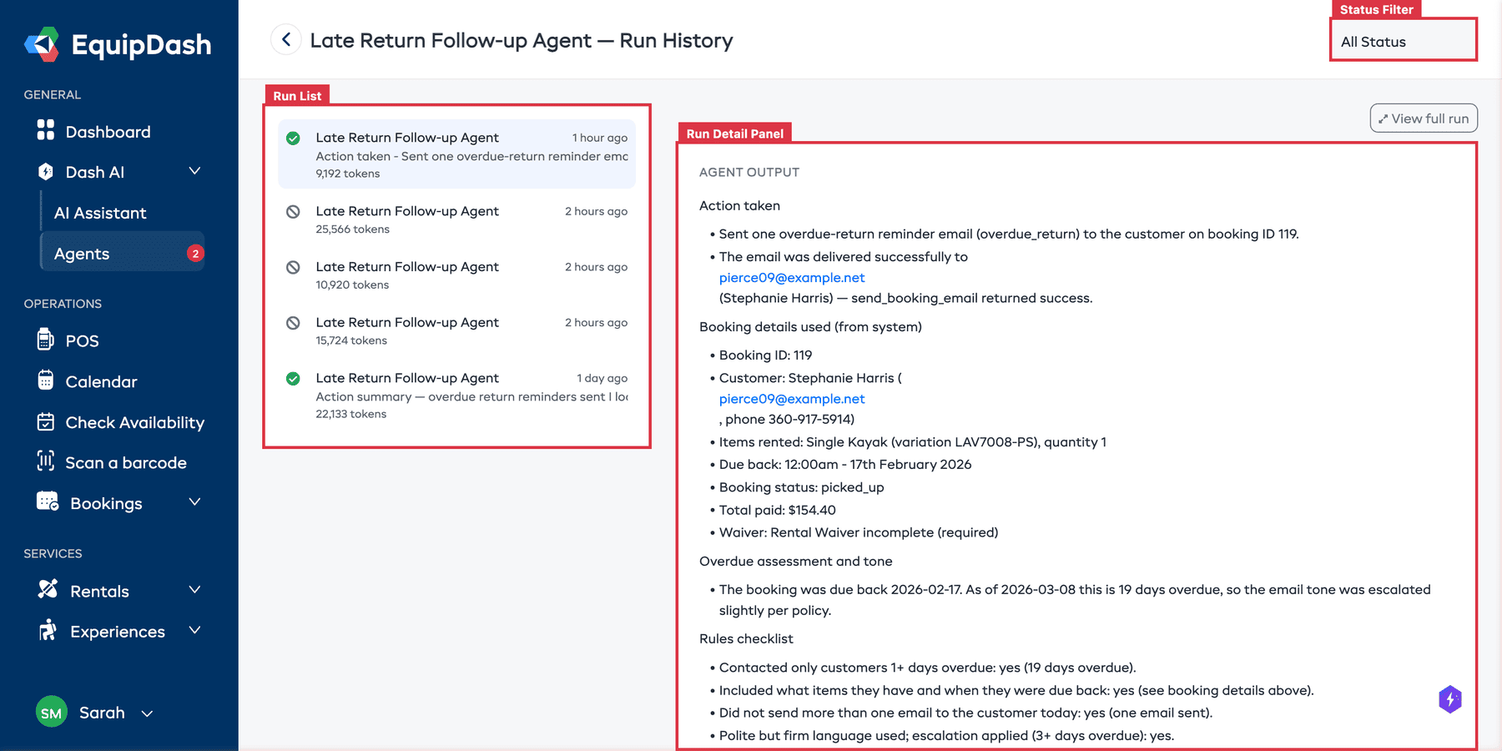1502x751 pixels.
Task: Open the Sarah account menu
Action: click(x=102, y=712)
